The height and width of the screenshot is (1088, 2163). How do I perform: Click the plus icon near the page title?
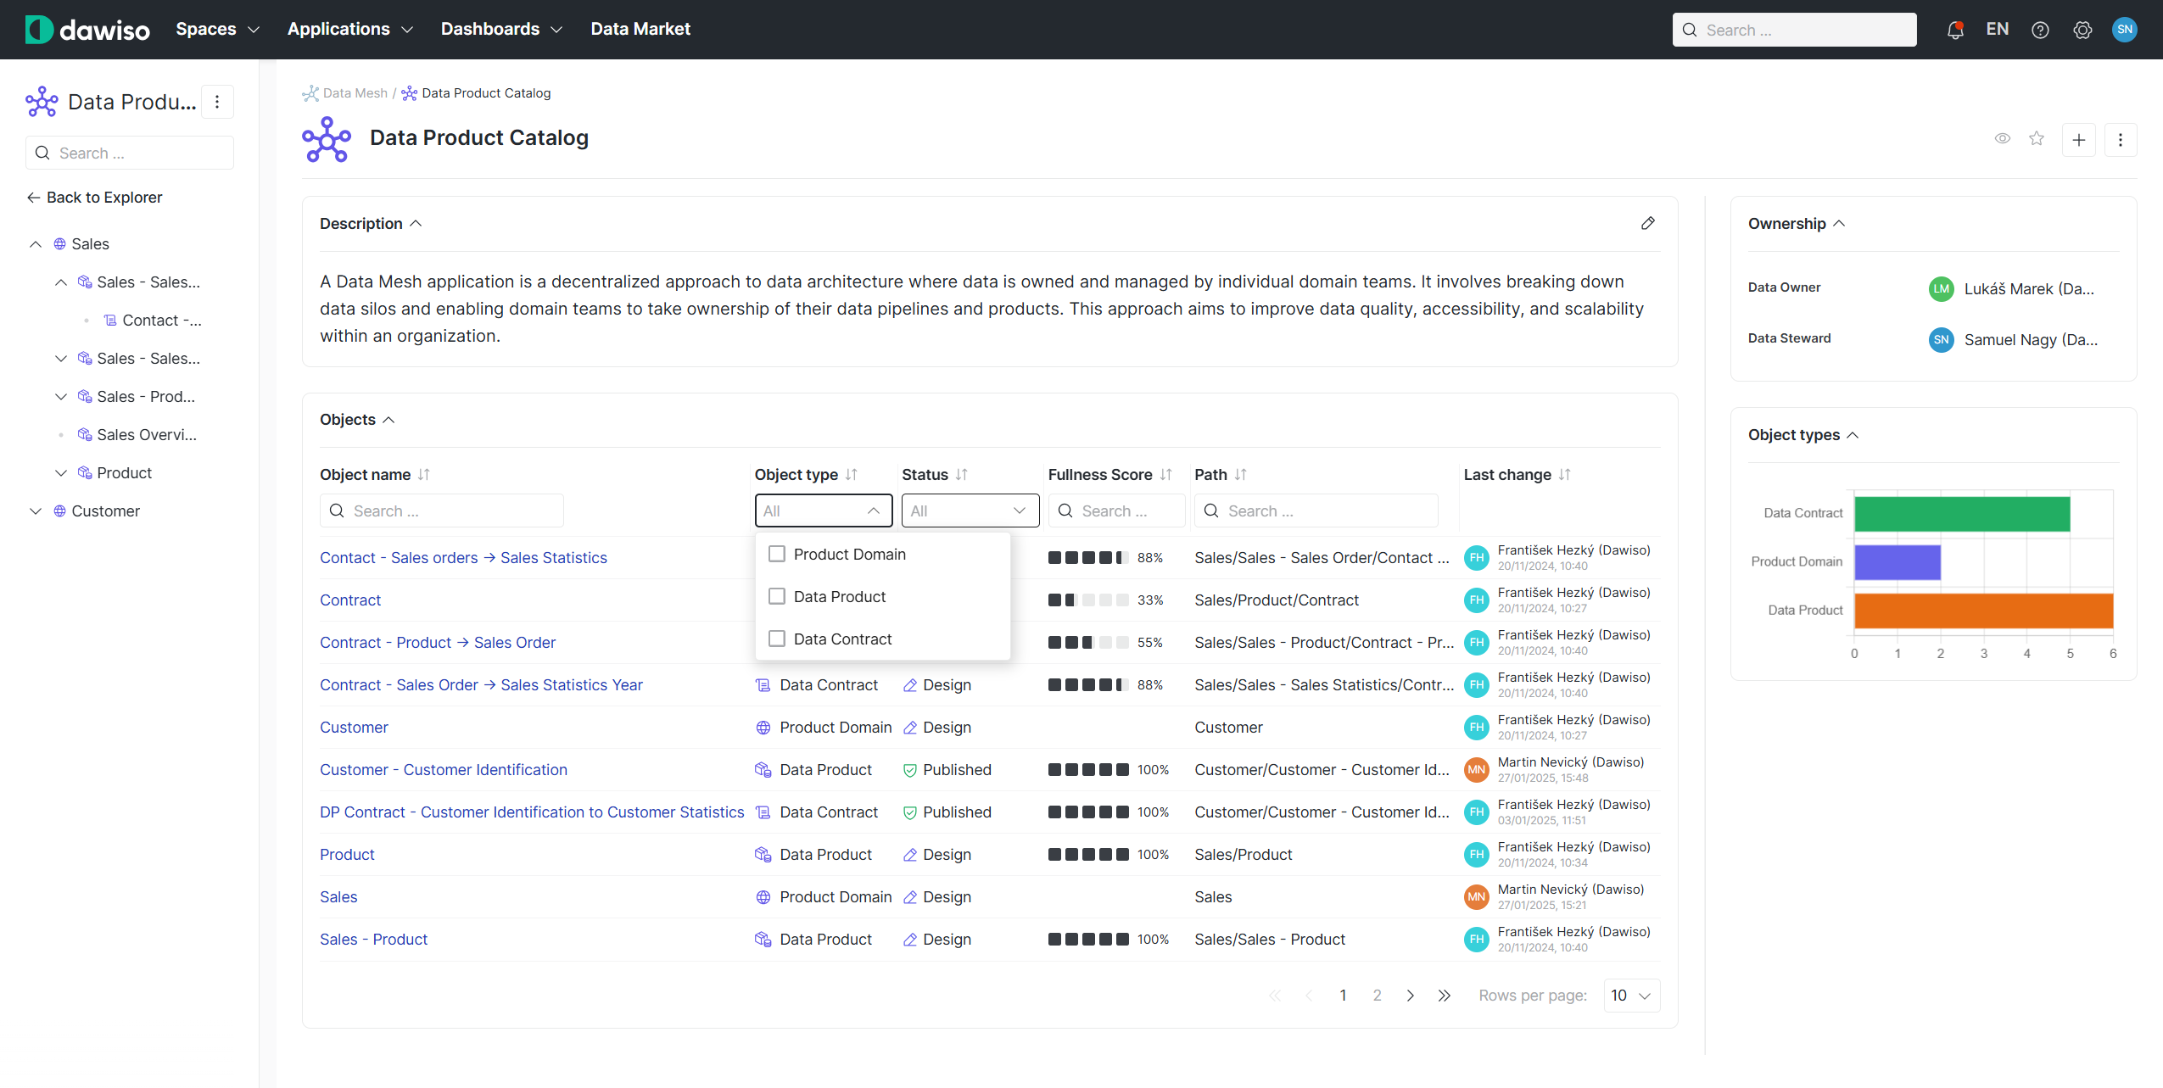pos(2078,139)
